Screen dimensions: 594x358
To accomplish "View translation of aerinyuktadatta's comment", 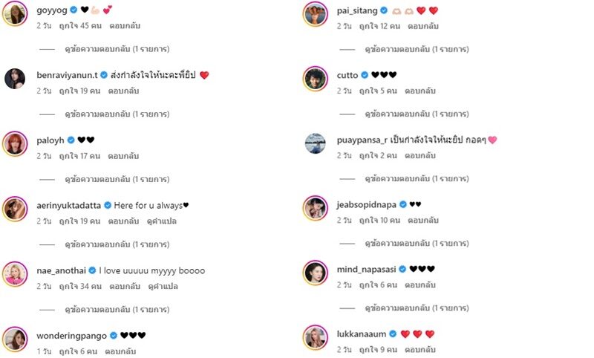I will coord(162,221).
